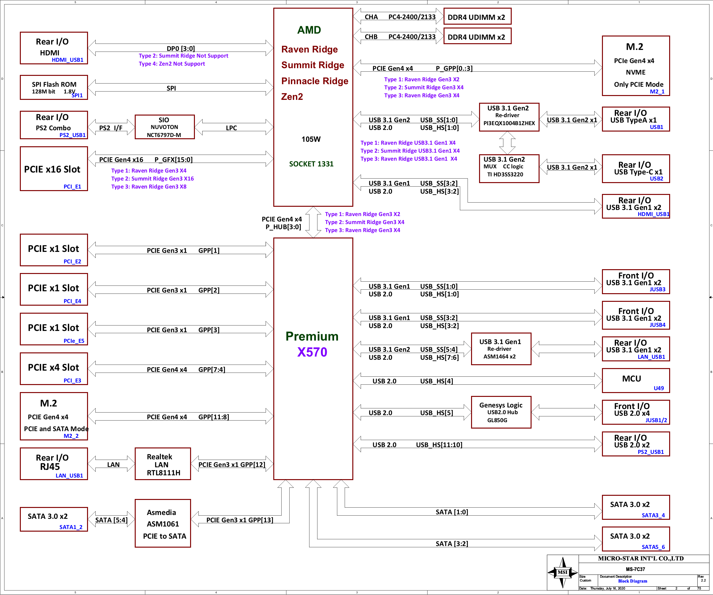Click 'Type 2: Summit Ridge Not Support' note

coord(183,56)
